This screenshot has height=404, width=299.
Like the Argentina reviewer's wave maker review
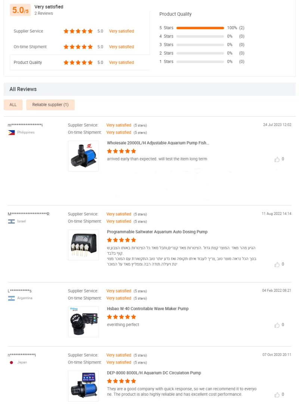click(277, 325)
